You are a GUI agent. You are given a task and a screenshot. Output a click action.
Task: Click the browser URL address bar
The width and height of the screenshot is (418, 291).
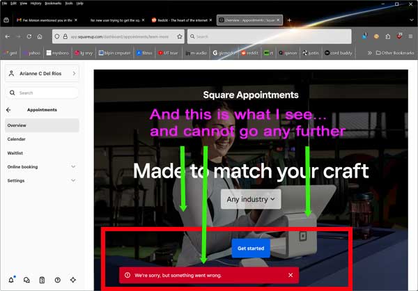coord(118,36)
